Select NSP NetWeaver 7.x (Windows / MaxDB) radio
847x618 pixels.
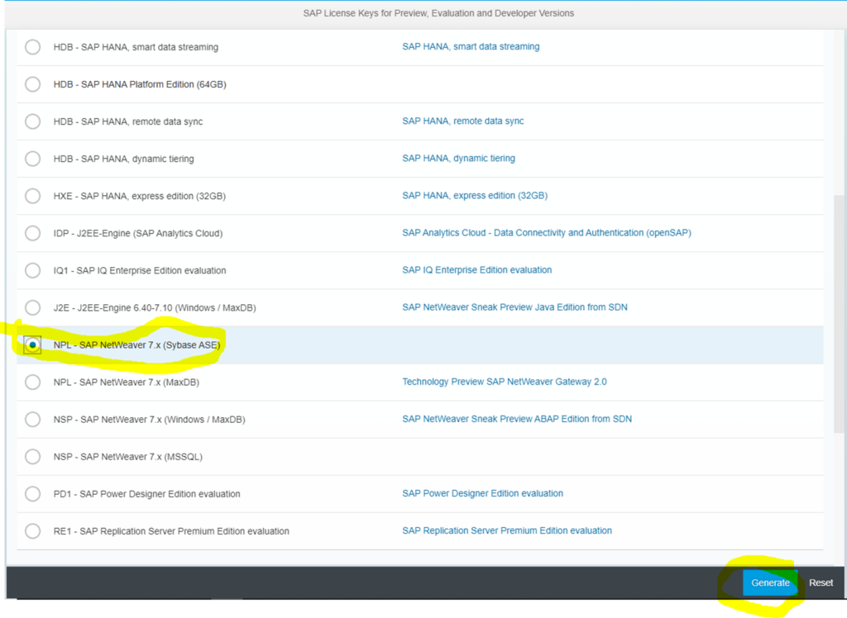point(32,420)
